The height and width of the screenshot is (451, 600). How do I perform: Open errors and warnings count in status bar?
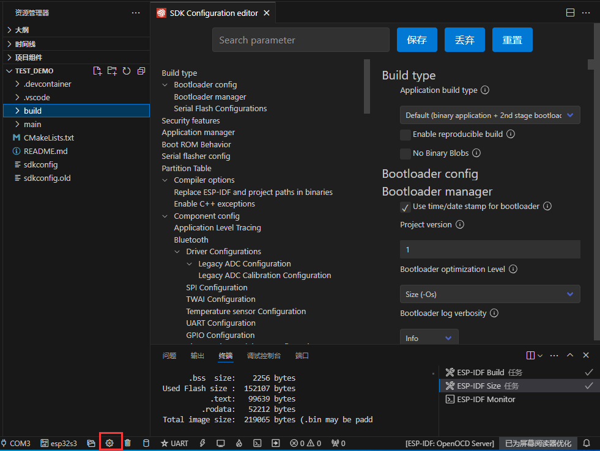[x=306, y=443]
